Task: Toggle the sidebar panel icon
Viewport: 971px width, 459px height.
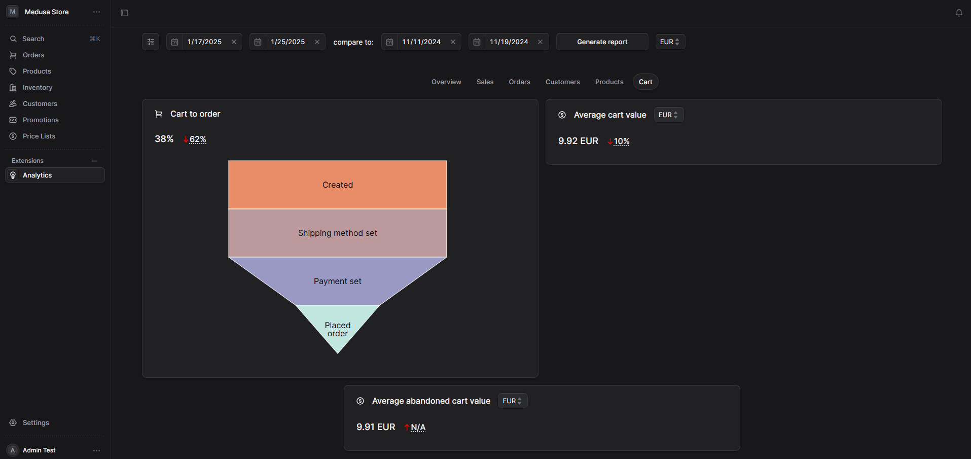Action: pyautogui.click(x=124, y=13)
